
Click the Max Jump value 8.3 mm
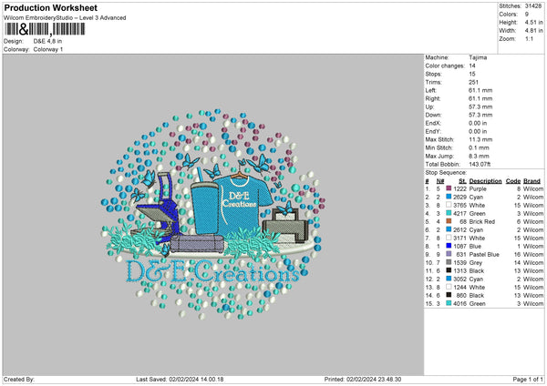pyautogui.click(x=479, y=156)
